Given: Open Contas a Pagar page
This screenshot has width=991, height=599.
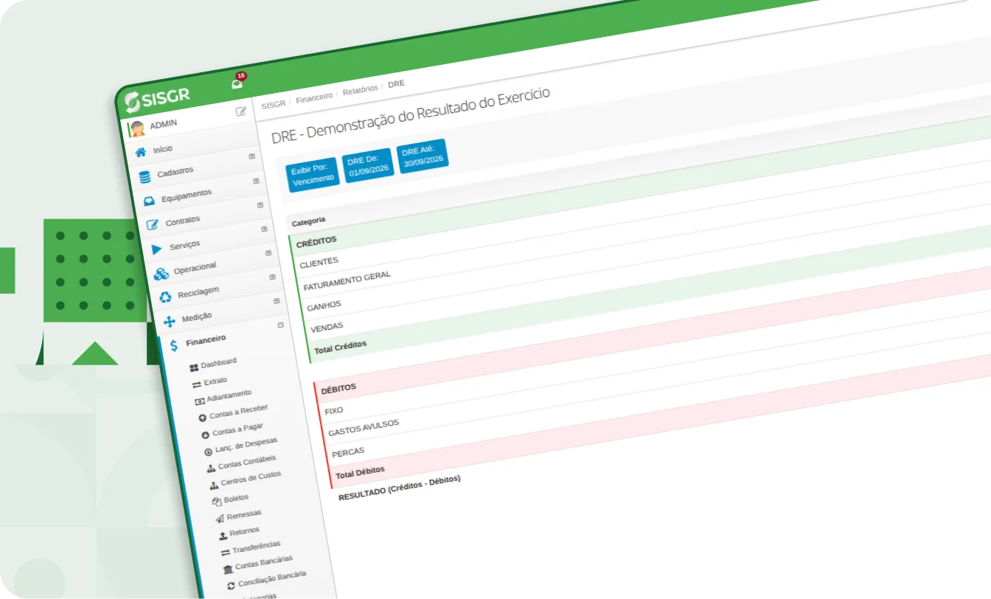Looking at the screenshot, I should (x=238, y=429).
